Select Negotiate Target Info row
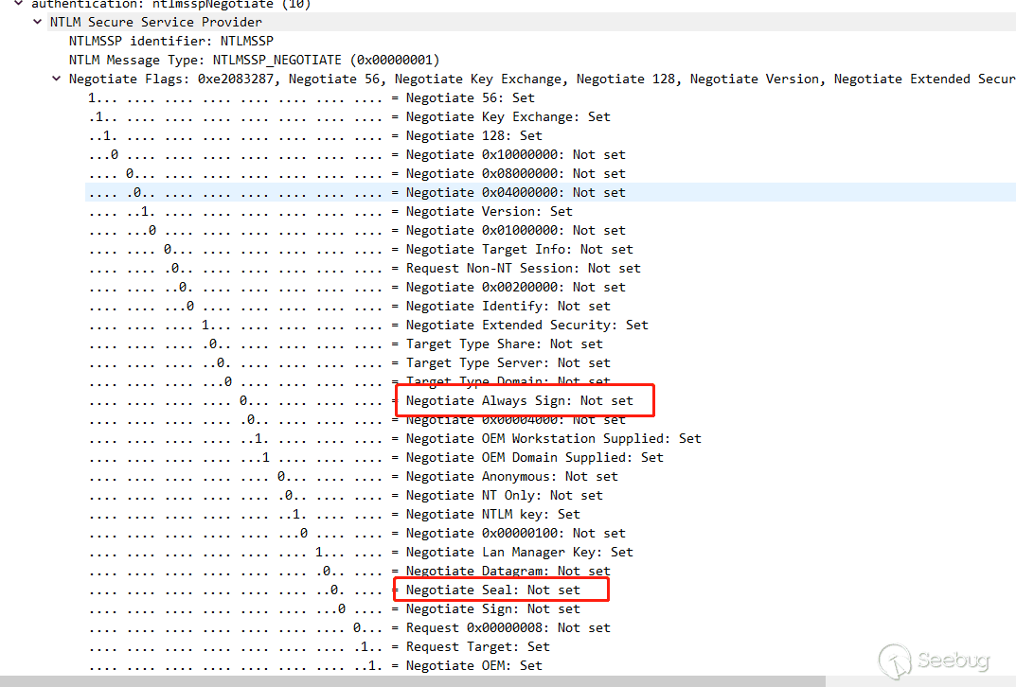 pyautogui.click(x=361, y=249)
